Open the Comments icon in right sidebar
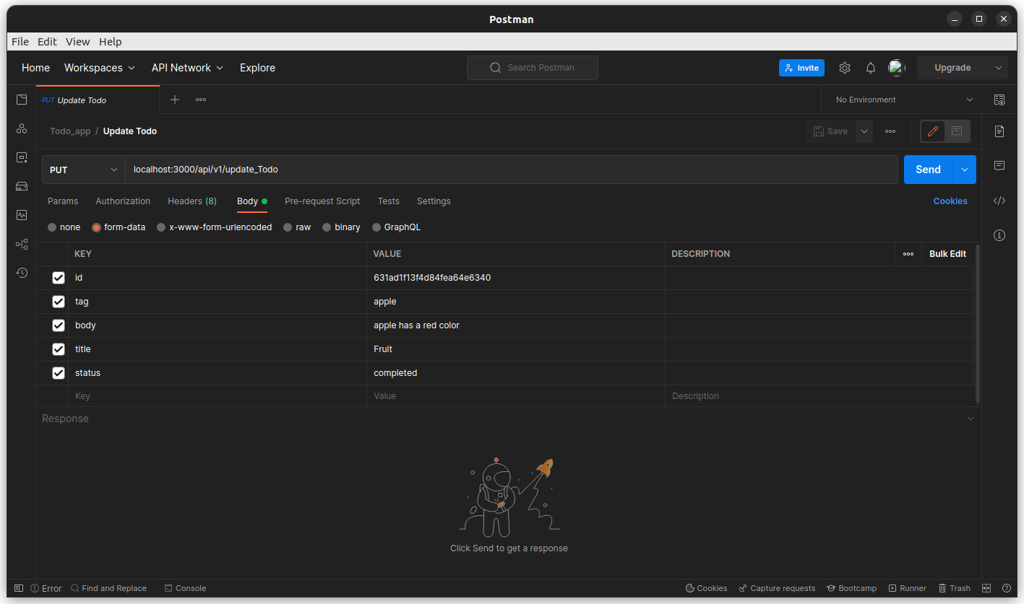 coord(999,166)
